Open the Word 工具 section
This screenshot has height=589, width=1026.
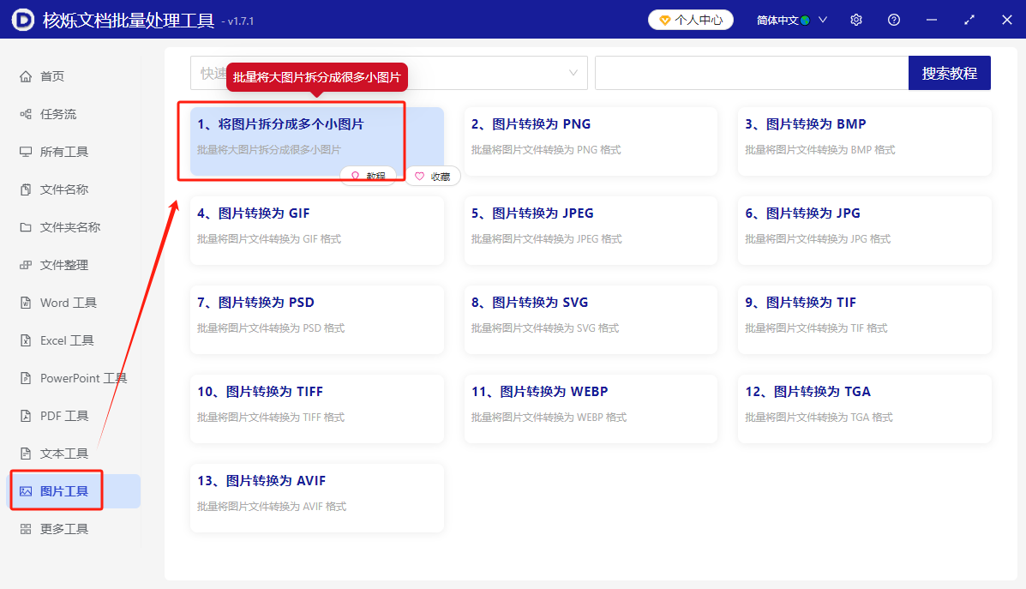(60, 302)
